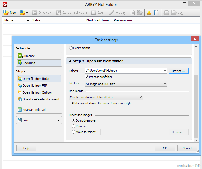This screenshot has width=202, height=169.
Task: Select the Run once schedule option
Action: [x=39, y=56]
